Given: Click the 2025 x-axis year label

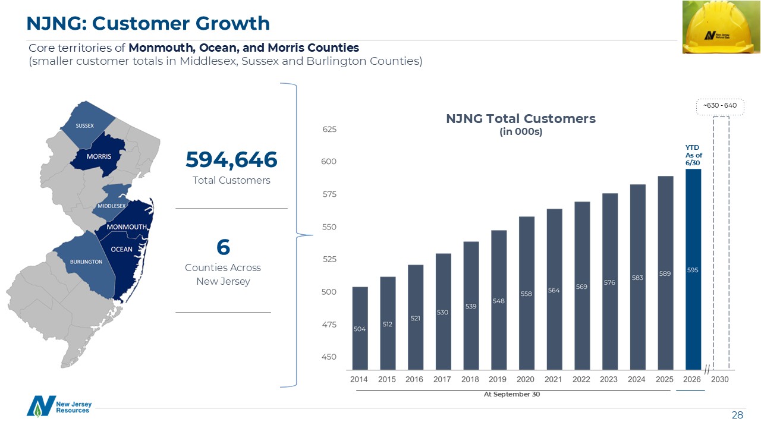Looking at the screenshot, I should coord(665,379).
